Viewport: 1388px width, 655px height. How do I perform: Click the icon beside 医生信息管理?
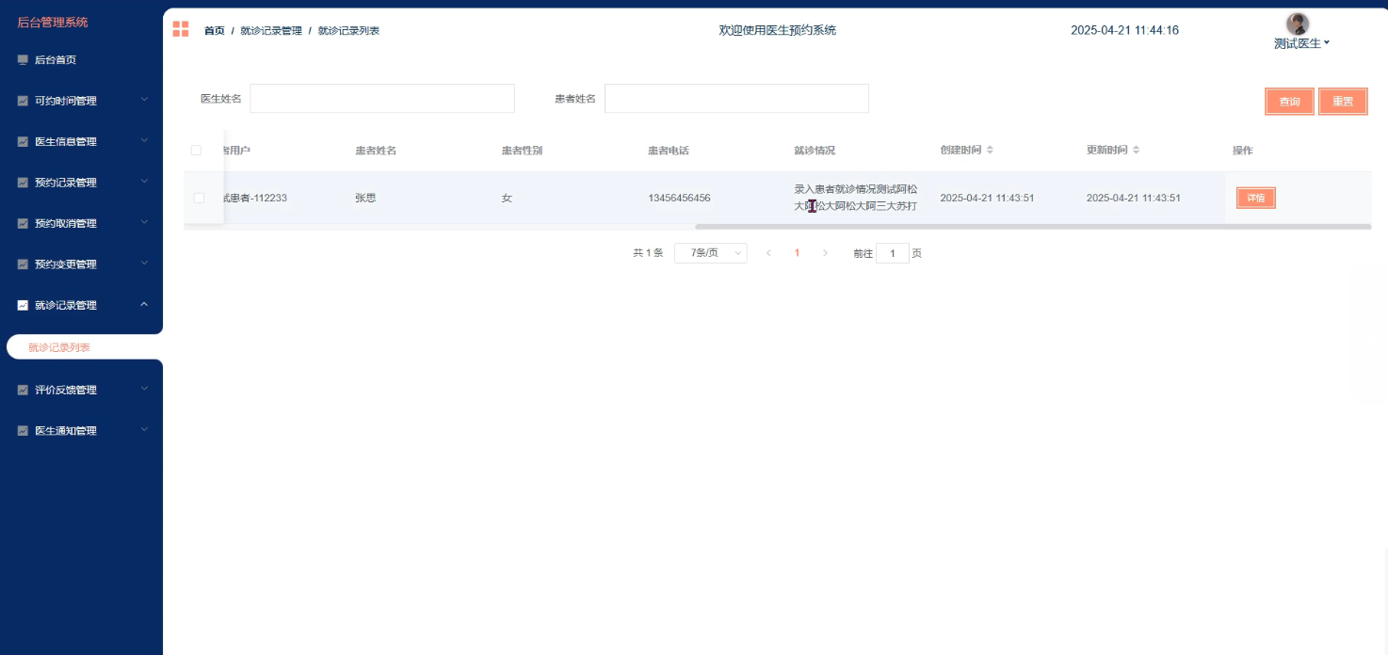pyautogui.click(x=23, y=141)
